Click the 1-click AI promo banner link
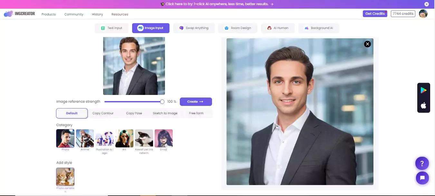 (x=217, y=4)
